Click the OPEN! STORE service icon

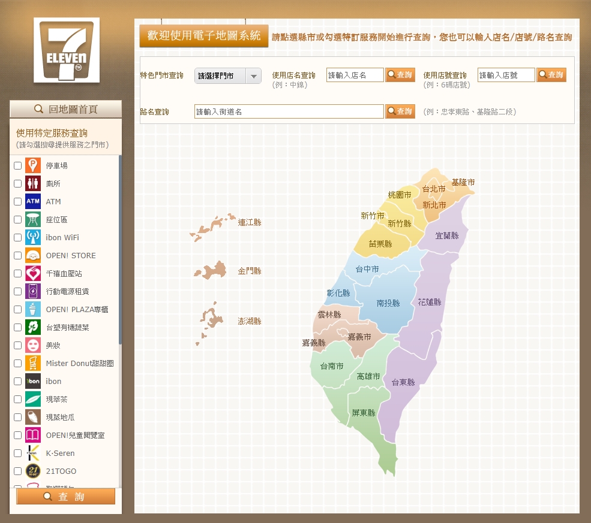pyautogui.click(x=33, y=256)
